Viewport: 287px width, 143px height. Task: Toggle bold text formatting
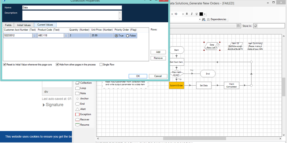pos(187,14)
